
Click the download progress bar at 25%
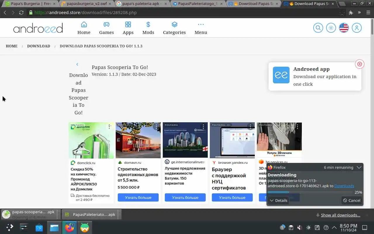[x=310, y=192]
